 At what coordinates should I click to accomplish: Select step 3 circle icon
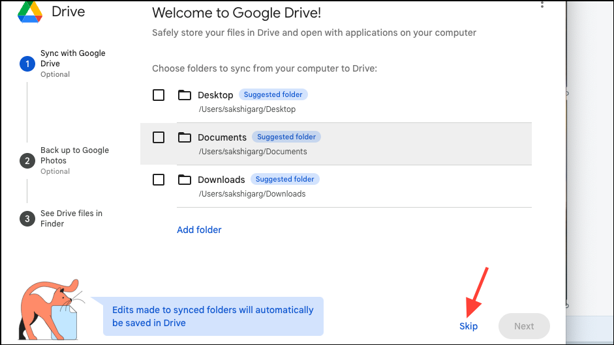click(27, 219)
